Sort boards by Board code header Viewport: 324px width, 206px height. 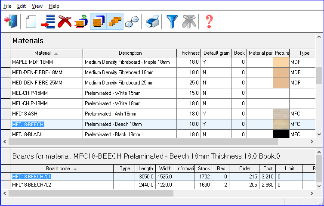tap(62, 169)
